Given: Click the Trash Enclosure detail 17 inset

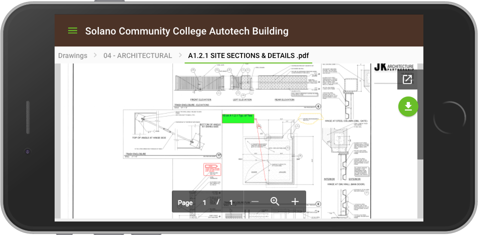Looking at the screenshot, I should coord(172,134).
